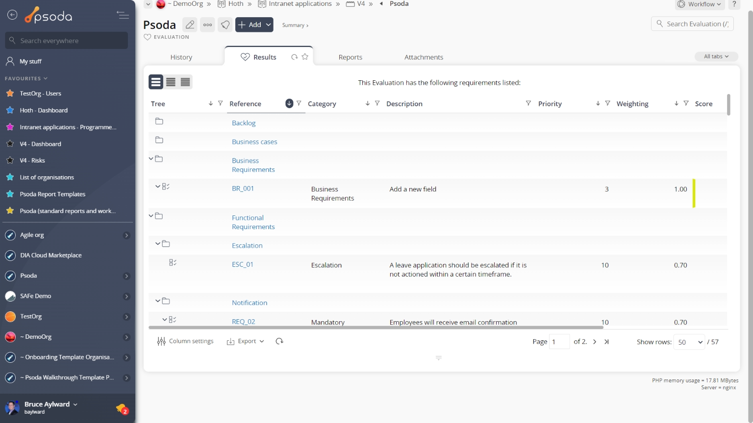Focus the Search everywhere field

click(67, 41)
